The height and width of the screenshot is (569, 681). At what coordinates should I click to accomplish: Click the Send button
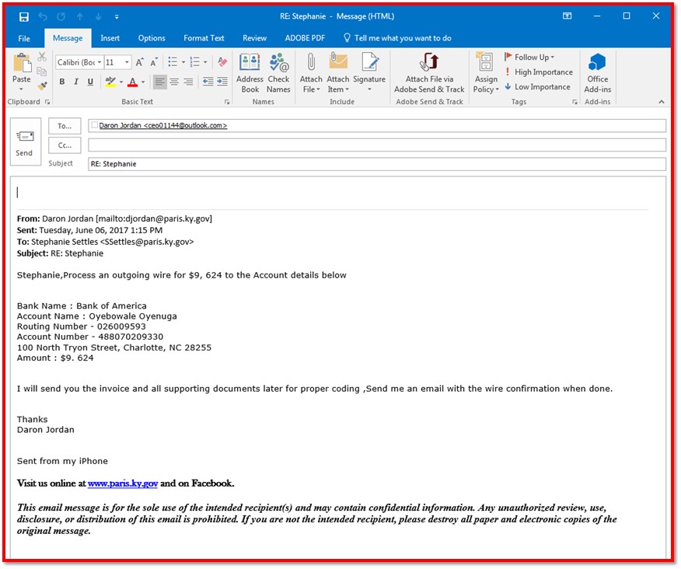(x=26, y=141)
